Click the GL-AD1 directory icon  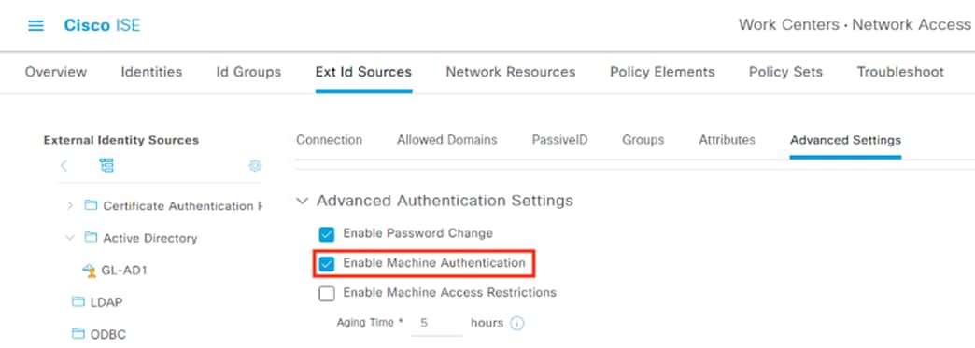click(x=89, y=271)
